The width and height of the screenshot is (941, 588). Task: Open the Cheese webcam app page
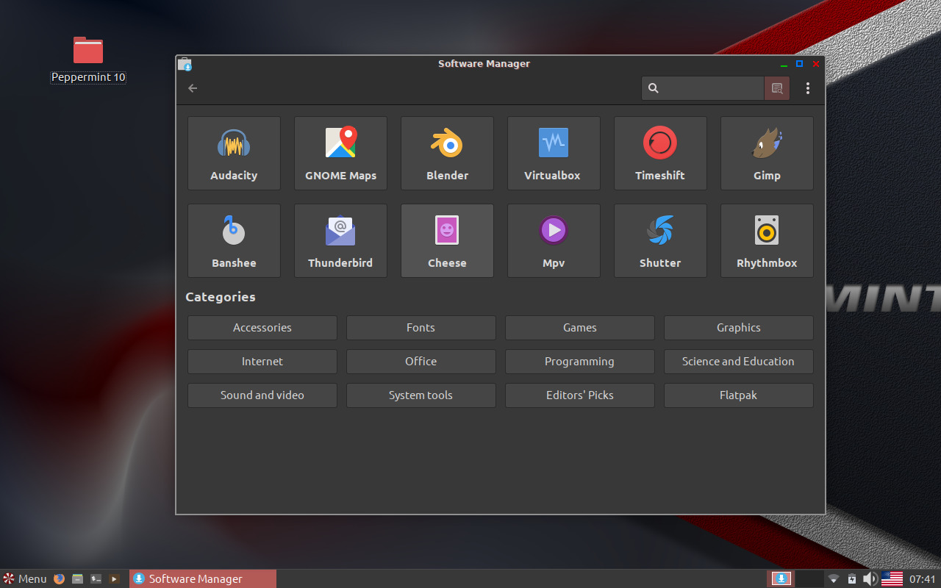[x=447, y=240]
